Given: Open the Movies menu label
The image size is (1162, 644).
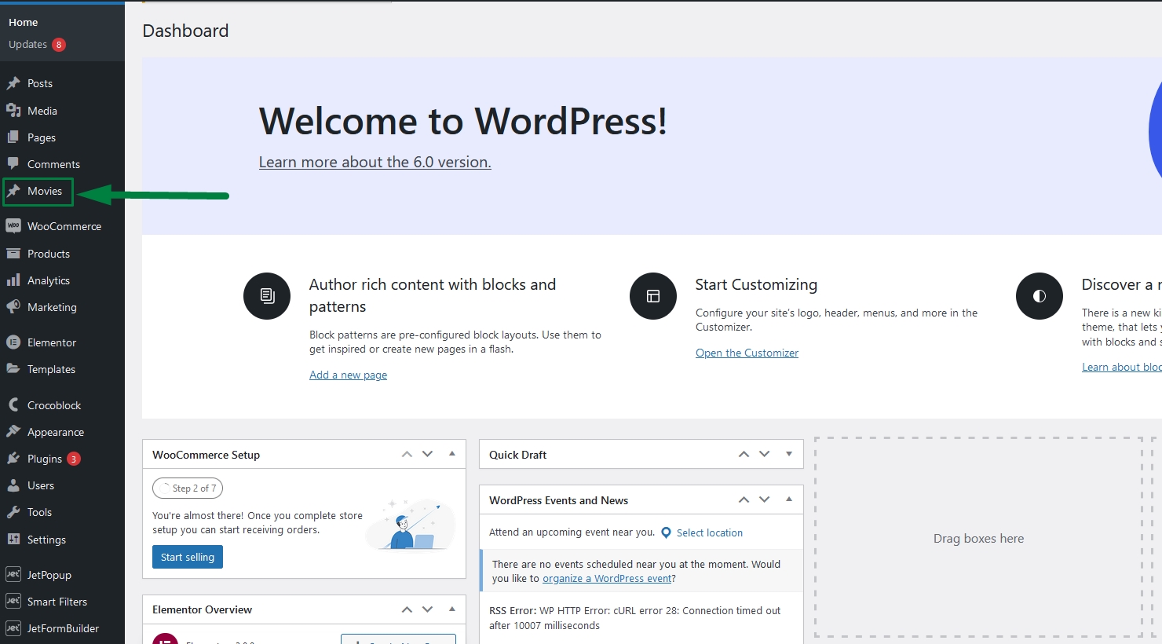Looking at the screenshot, I should tap(45, 191).
